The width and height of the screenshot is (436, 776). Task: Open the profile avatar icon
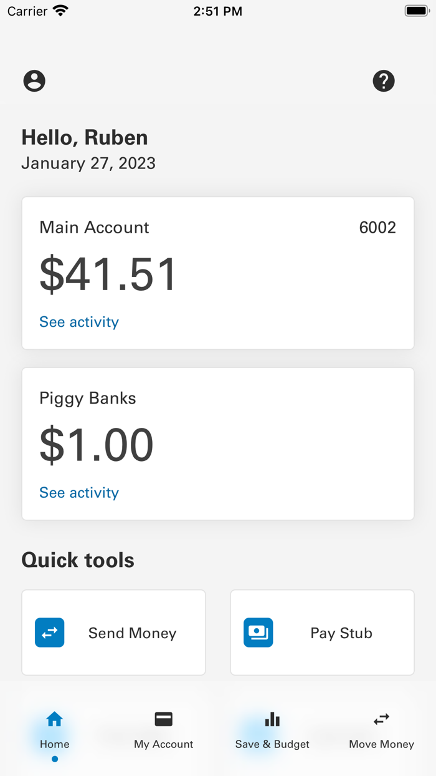[x=34, y=80]
